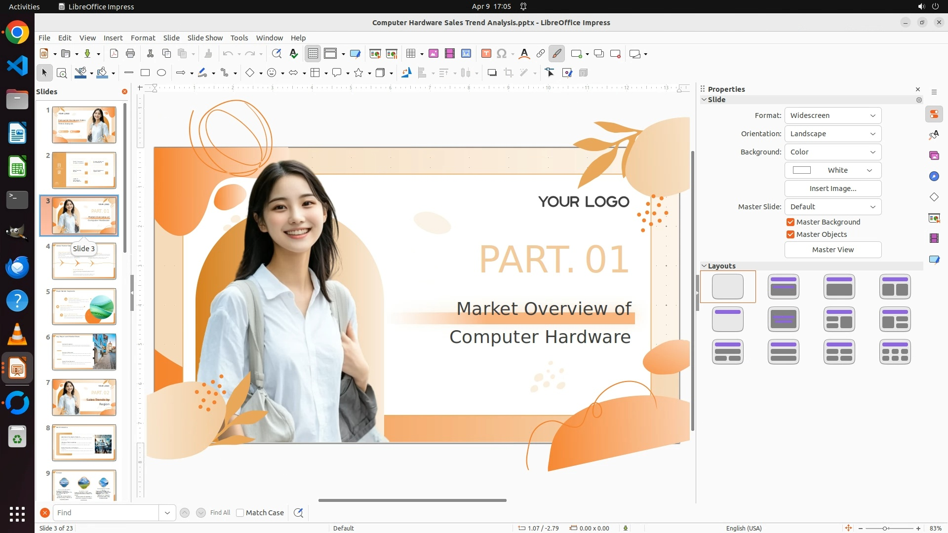Open the Format dropdown showing Widescreen
Image resolution: width=948 pixels, height=533 pixels.
(832, 115)
